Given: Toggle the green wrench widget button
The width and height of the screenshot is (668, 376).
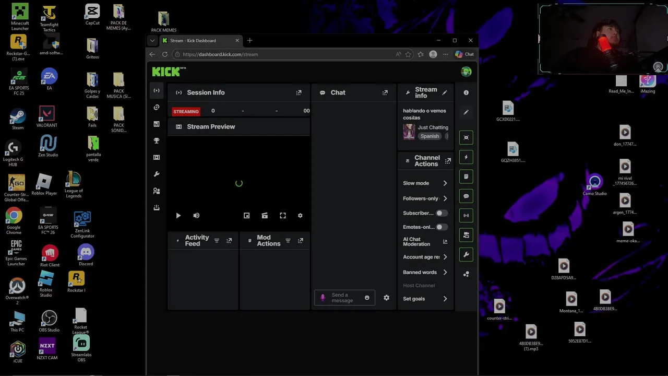Looking at the screenshot, I should click(x=466, y=254).
